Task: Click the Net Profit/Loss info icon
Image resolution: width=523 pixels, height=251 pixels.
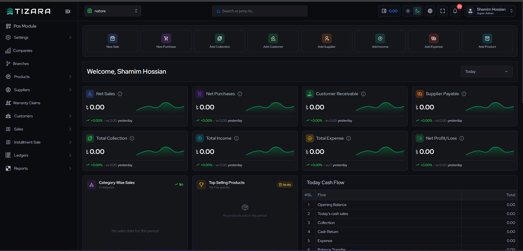Action: tap(462, 138)
